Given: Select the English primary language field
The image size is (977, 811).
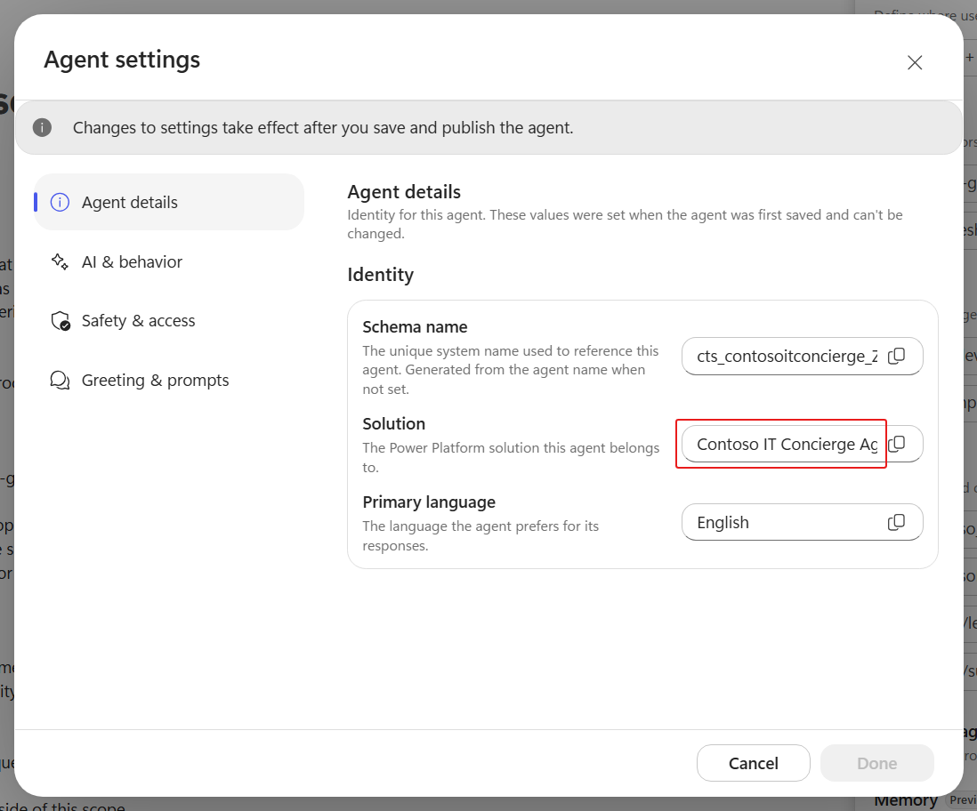Looking at the screenshot, I should [802, 522].
